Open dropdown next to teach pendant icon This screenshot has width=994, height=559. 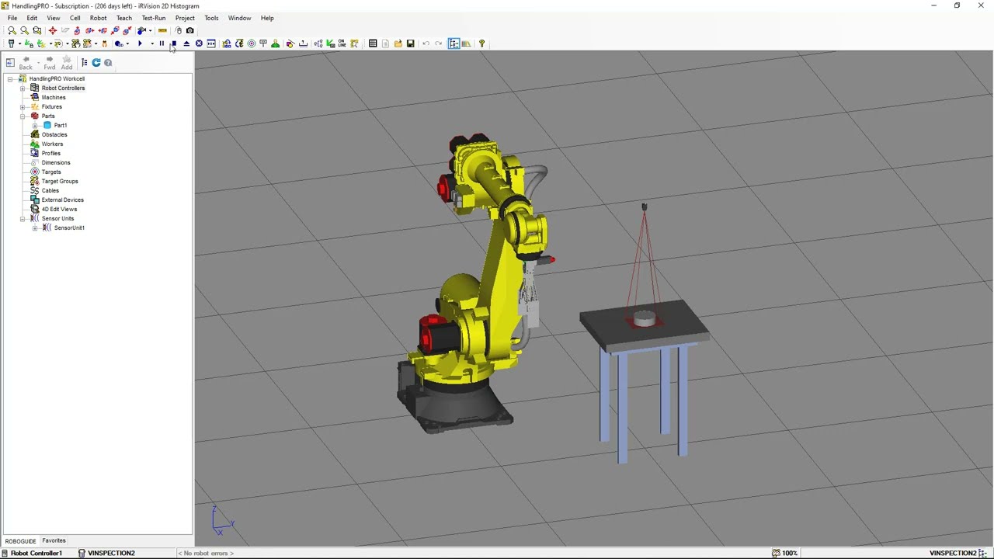(x=19, y=43)
